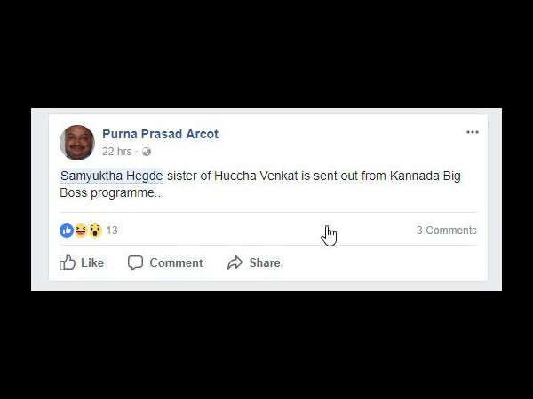
Task: Open the tagged Samyuktha Hegde link
Action: point(112,176)
